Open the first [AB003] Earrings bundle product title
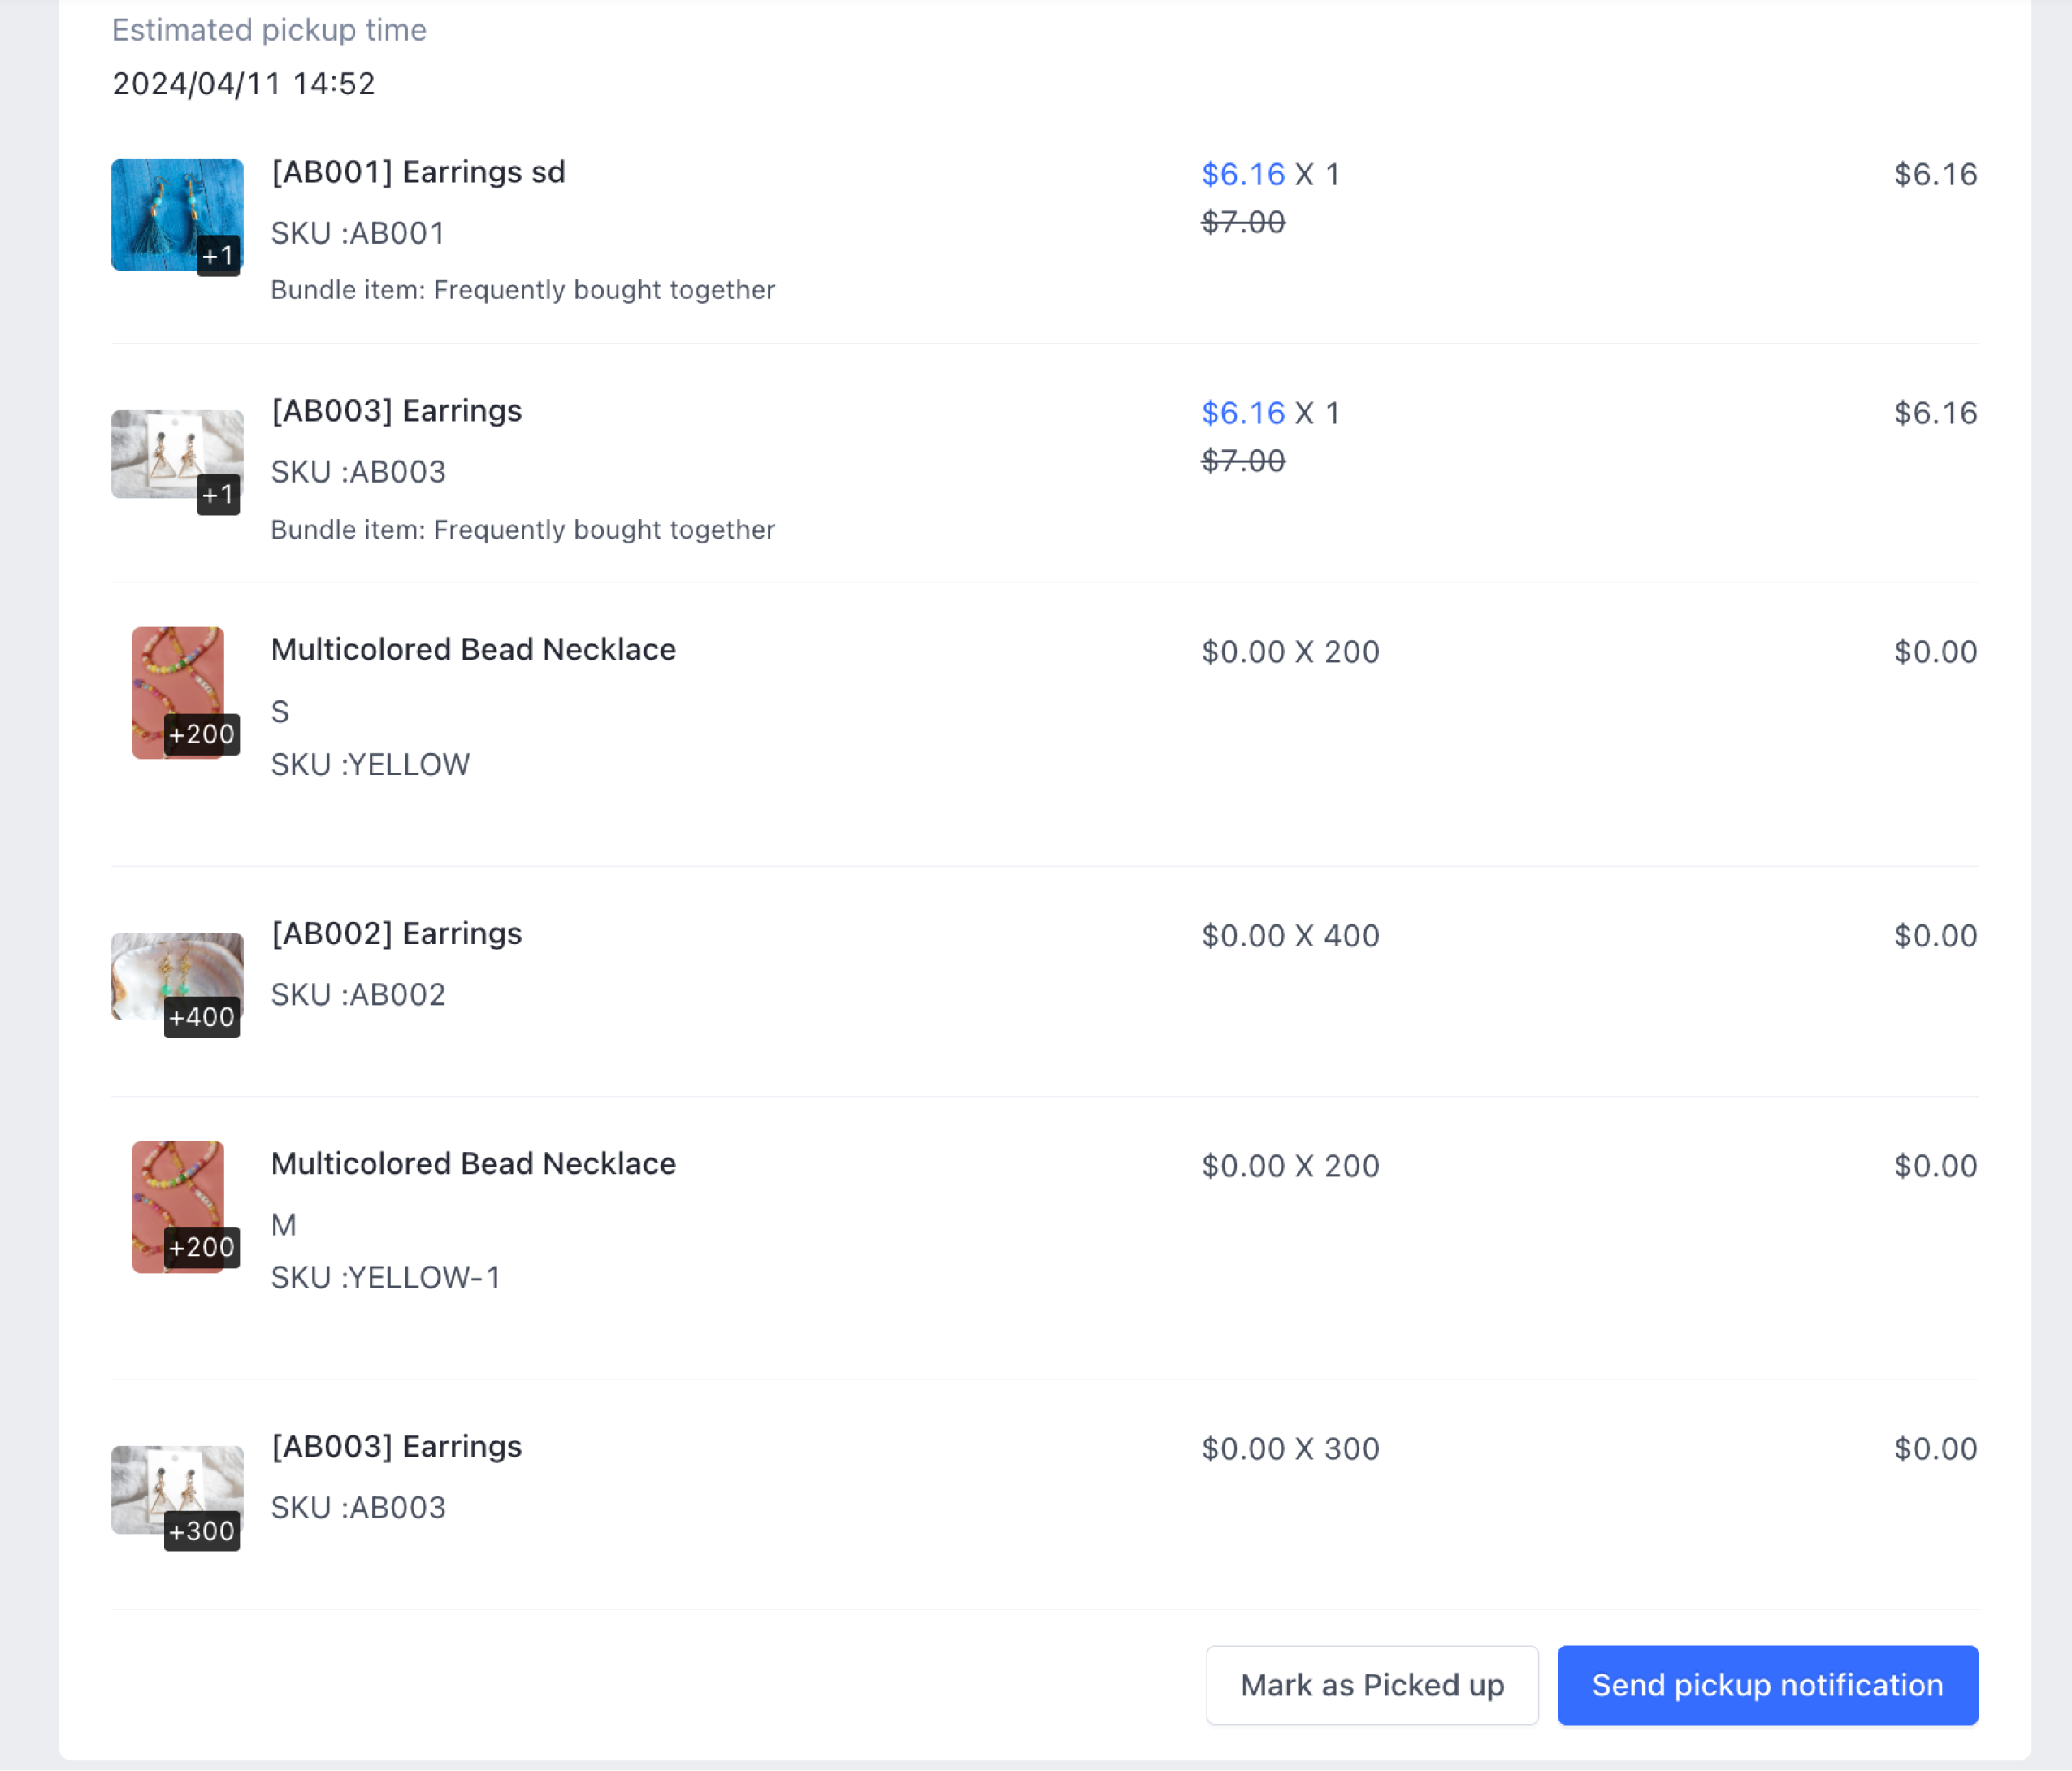Image resolution: width=2072 pixels, height=1771 pixels. 396,411
